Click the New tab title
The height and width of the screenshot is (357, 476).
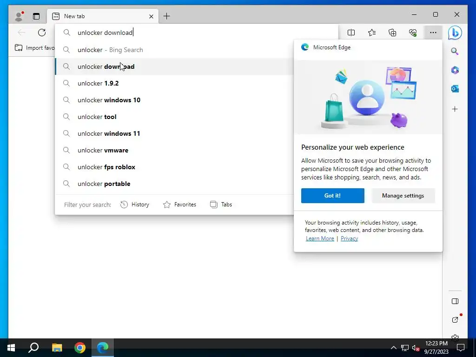click(74, 16)
